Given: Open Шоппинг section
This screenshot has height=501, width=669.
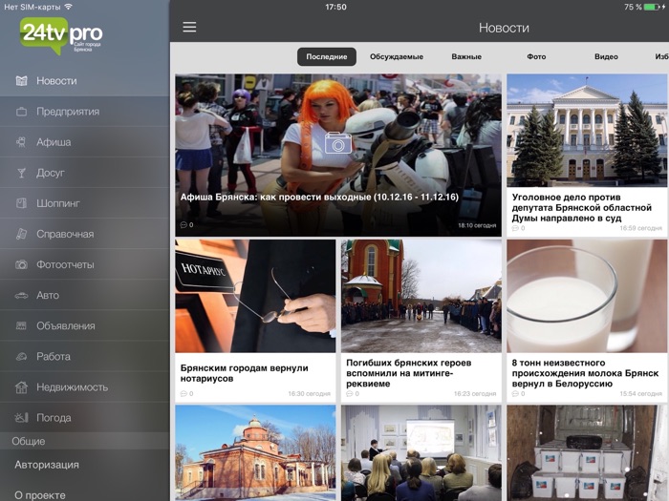Looking at the screenshot, I should (85, 203).
